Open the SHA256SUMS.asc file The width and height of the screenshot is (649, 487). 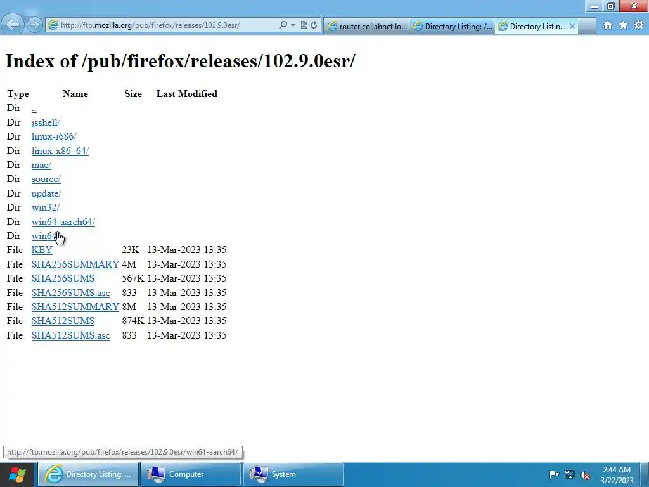71,293
